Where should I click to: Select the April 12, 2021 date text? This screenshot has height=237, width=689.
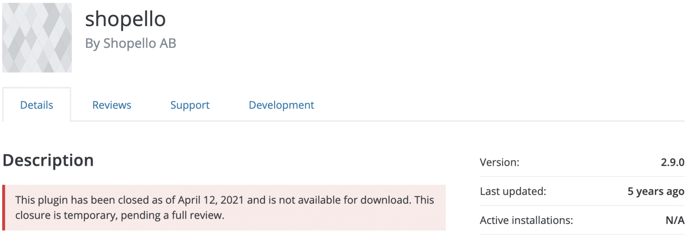point(211,200)
